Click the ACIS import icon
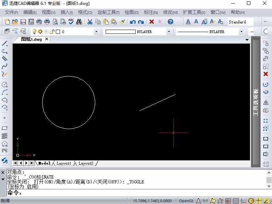Image resolution: width=272 pixels, height=204 pixels. click(x=31, y=22)
